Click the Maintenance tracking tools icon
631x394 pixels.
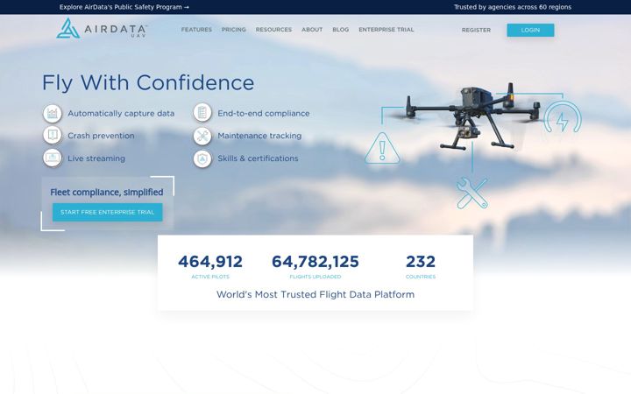(x=202, y=136)
